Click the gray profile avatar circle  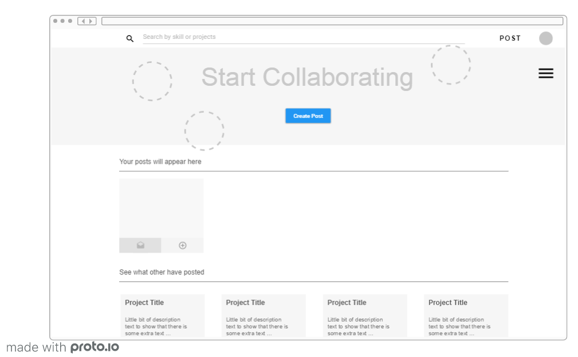(545, 38)
